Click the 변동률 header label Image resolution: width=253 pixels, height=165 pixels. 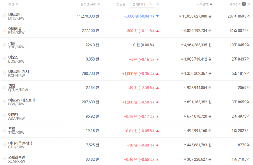(121, 4)
